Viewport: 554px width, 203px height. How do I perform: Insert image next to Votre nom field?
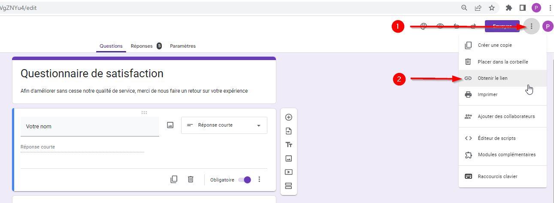[170, 125]
